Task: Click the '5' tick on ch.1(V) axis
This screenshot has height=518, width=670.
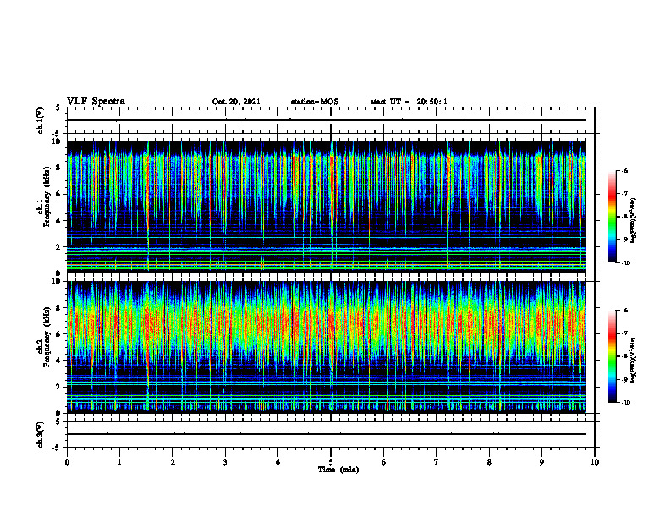Action: pyautogui.click(x=58, y=107)
